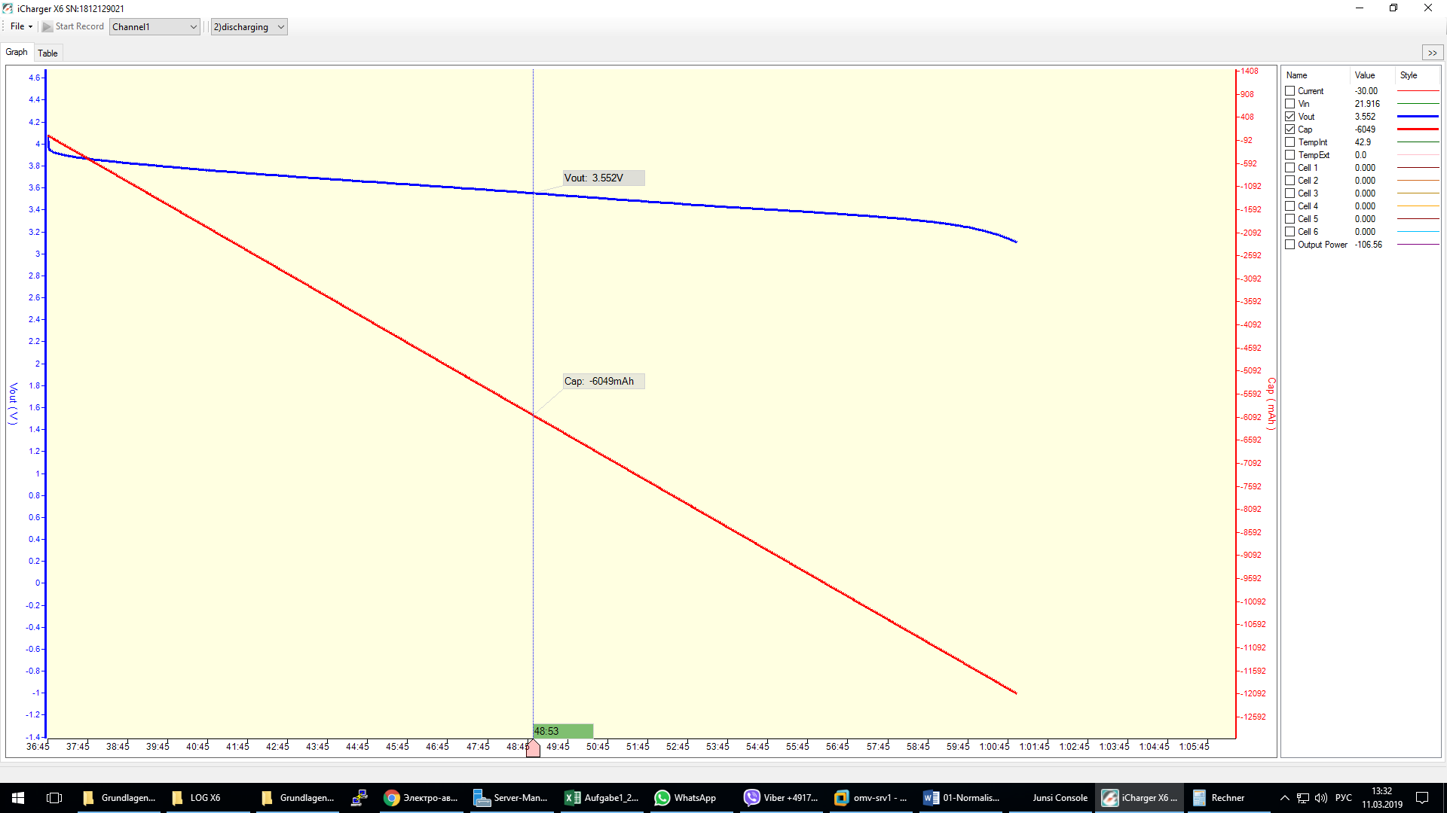Click the Windows Start button
Viewport: 1447px width, 813px height.
tap(18, 798)
